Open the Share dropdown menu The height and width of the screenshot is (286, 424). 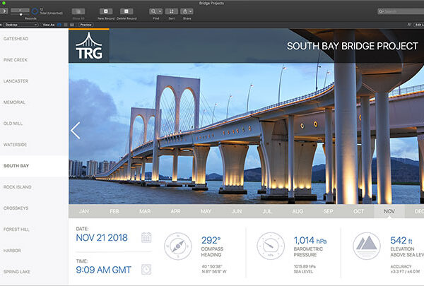(x=187, y=11)
